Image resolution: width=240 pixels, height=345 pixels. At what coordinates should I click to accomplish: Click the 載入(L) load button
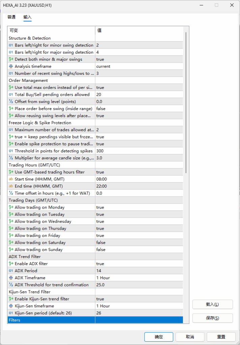coord(212,304)
